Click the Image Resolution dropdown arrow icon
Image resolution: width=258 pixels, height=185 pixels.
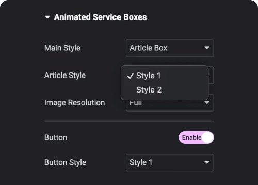click(x=207, y=102)
